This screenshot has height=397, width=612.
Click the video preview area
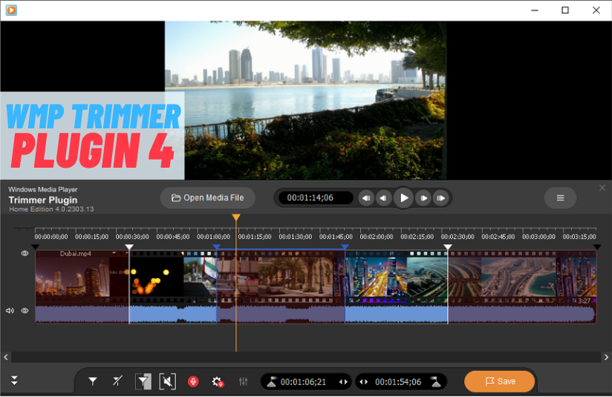coord(305,100)
